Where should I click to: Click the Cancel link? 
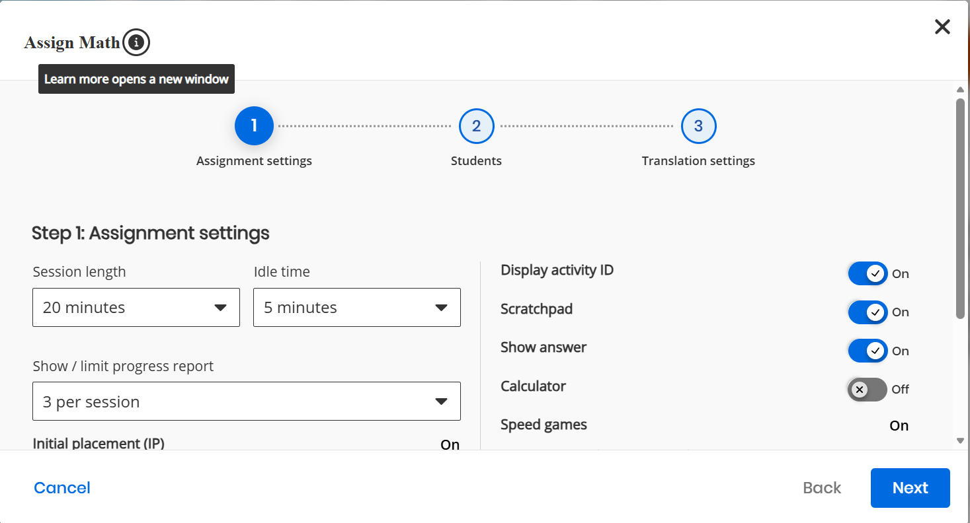(62, 488)
